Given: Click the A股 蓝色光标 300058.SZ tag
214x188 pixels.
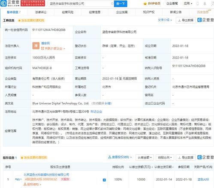Looking at the screenshot, I should click(x=41, y=179).
